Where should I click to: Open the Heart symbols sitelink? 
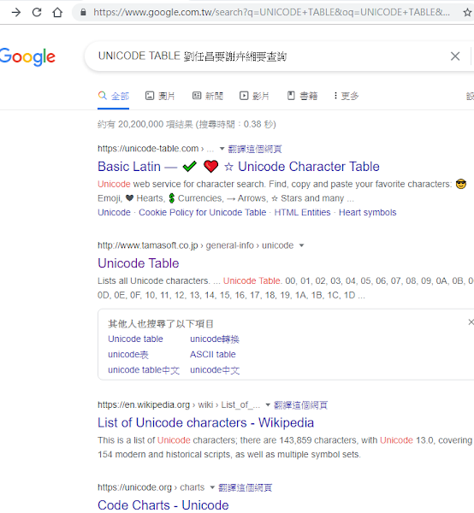[x=367, y=213]
